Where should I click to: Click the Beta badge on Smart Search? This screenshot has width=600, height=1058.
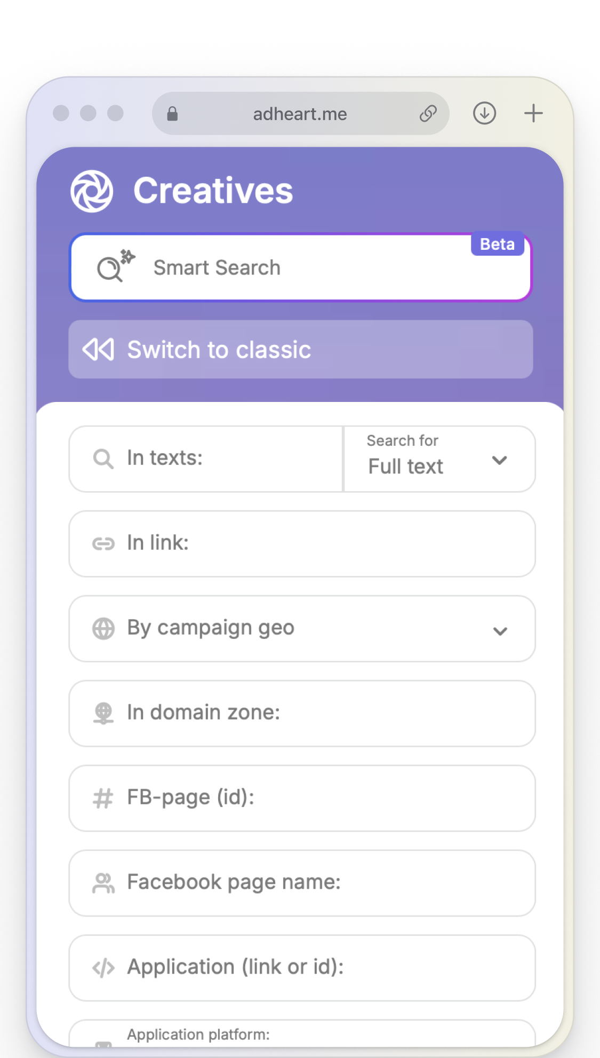pyautogui.click(x=497, y=244)
